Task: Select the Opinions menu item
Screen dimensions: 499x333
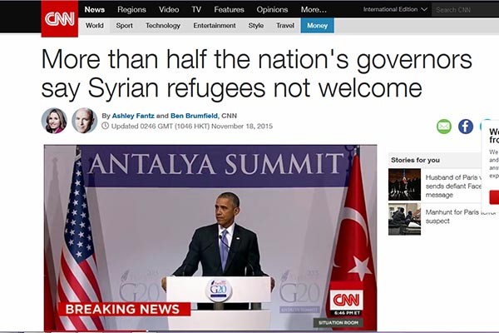Action: click(272, 9)
